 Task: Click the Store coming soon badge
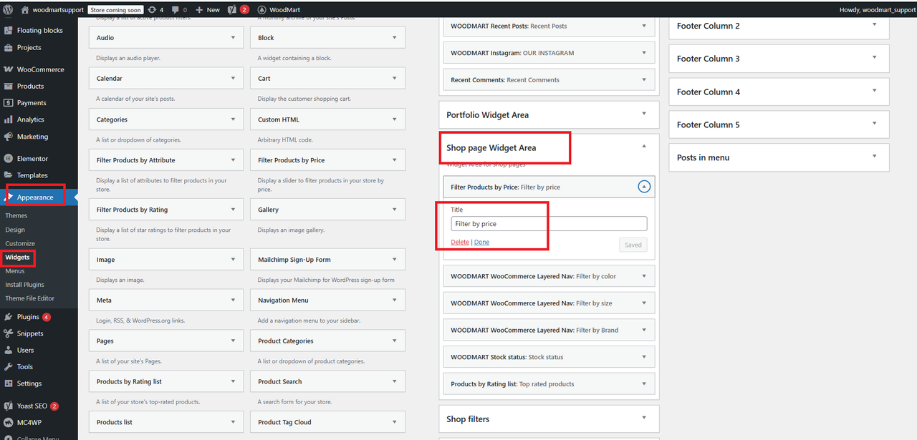pyautogui.click(x=114, y=10)
